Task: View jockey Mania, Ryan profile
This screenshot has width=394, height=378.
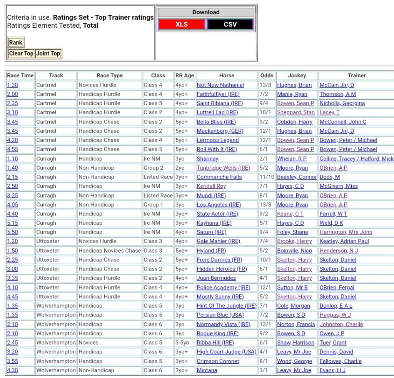Action: tap(292, 94)
